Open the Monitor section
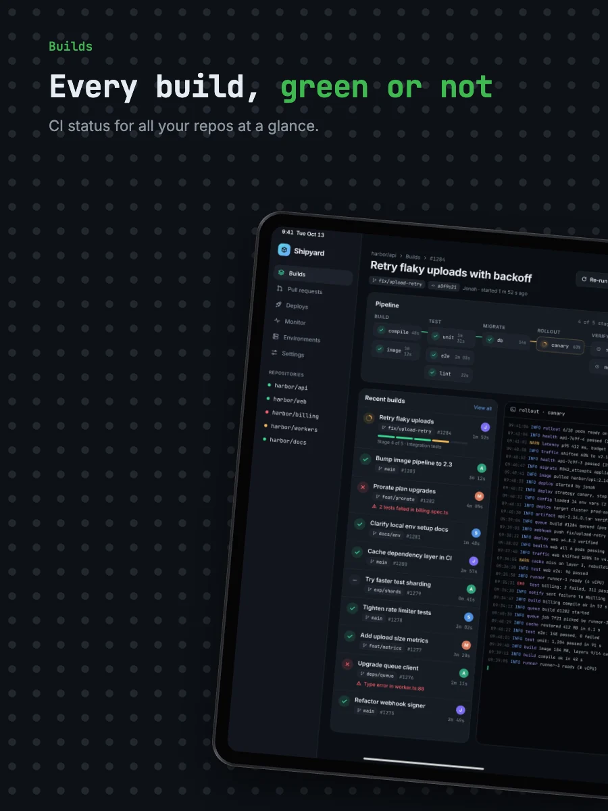 click(x=309, y=322)
